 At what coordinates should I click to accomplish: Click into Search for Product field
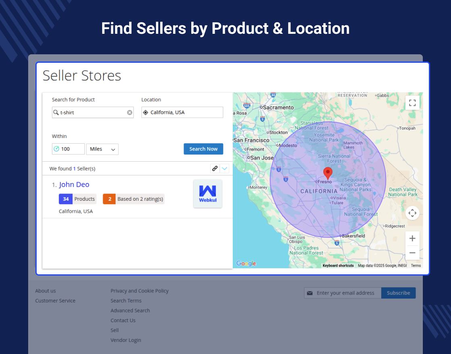pos(93,112)
